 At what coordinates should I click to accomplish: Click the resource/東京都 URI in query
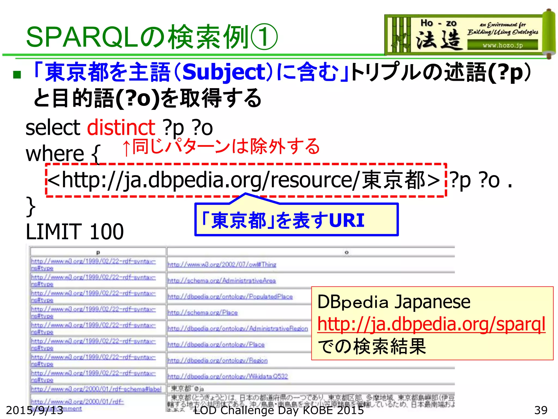click(244, 180)
